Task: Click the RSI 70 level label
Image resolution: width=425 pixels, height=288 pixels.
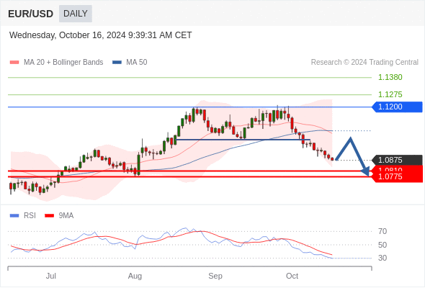Action: pos(382,231)
